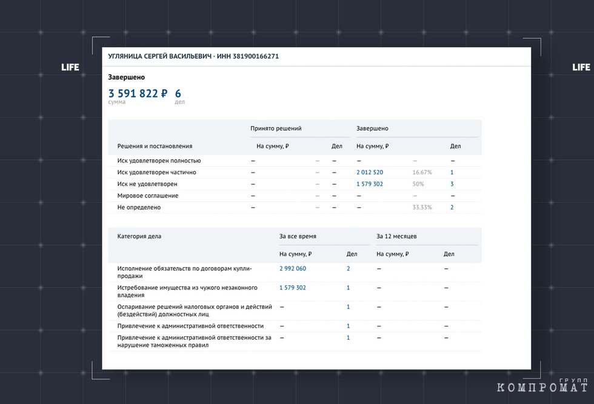Click the За все время column group header
This screenshot has height=404, width=594.
point(298,236)
